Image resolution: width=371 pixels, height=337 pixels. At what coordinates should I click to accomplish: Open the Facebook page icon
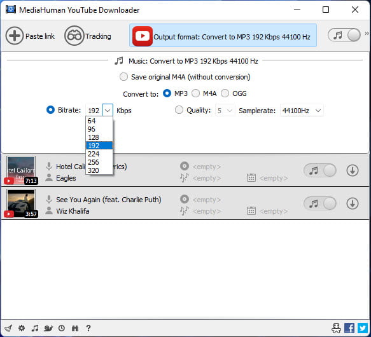coord(349,328)
